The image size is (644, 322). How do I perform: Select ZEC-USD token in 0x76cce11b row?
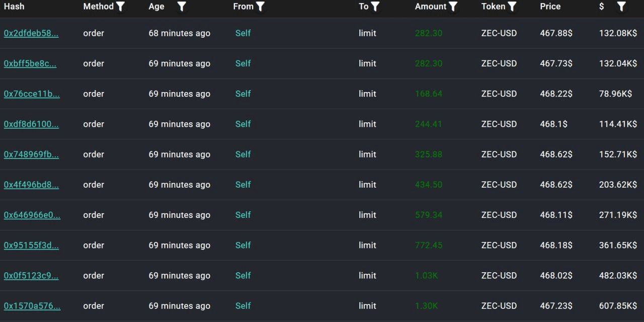(x=499, y=94)
